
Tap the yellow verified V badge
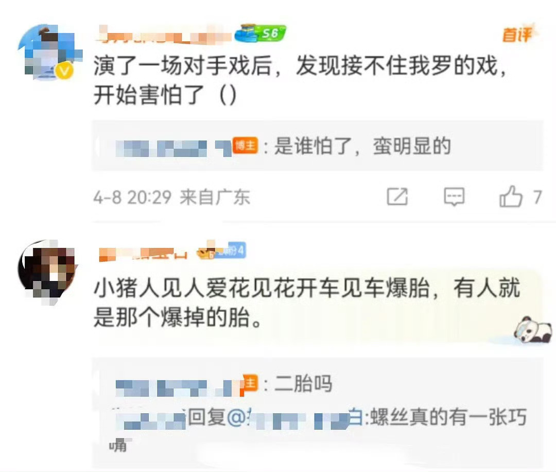point(64,71)
